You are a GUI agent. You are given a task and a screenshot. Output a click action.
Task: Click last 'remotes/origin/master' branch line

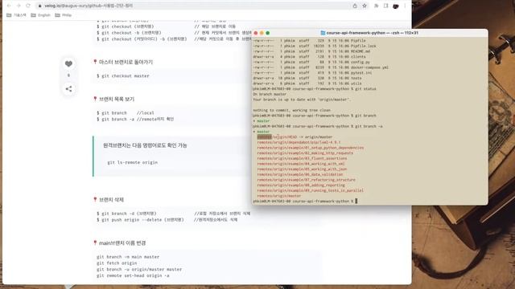[x=279, y=196]
